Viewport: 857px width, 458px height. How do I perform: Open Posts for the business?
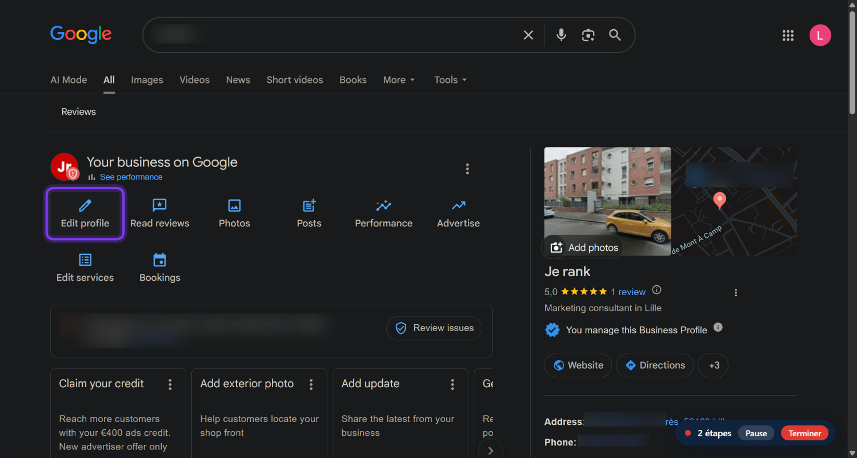tap(309, 214)
